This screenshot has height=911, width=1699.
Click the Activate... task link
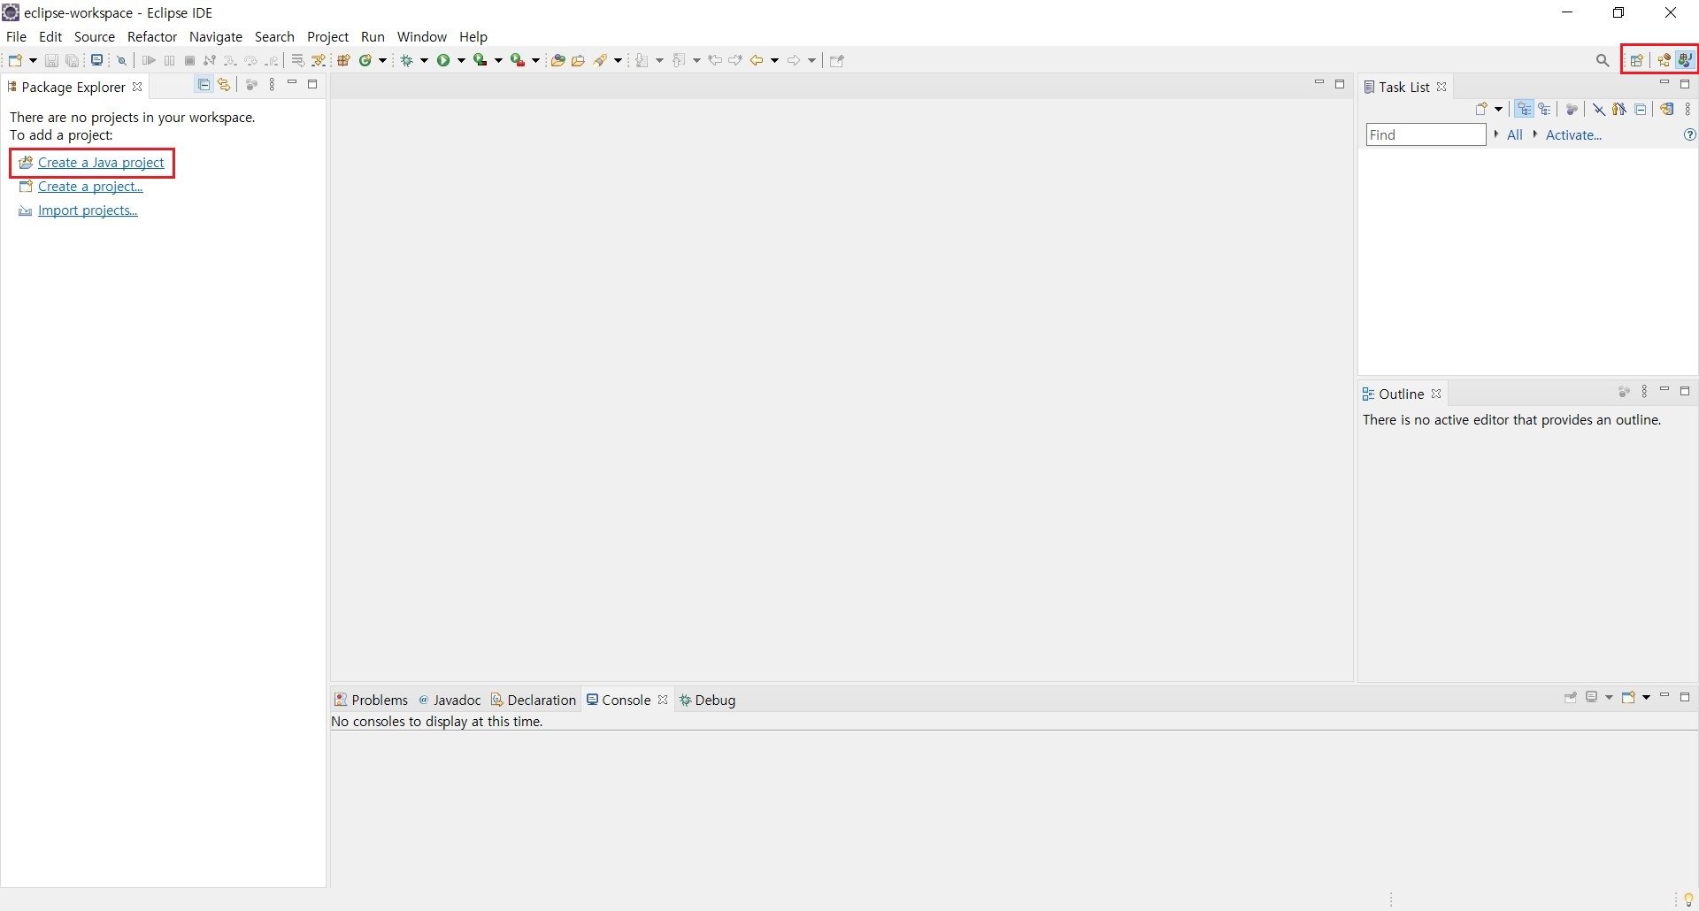pos(1573,134)
